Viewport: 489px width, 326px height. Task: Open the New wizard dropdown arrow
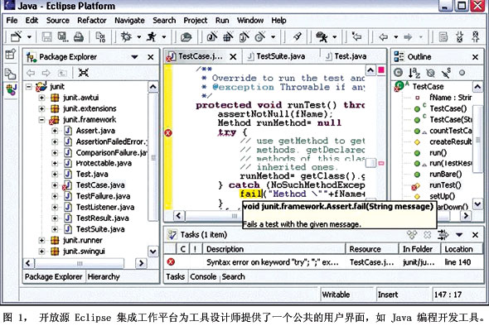[x=29, y=37]
